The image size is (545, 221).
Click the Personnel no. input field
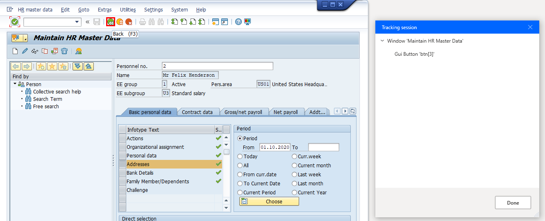(217, 66)
